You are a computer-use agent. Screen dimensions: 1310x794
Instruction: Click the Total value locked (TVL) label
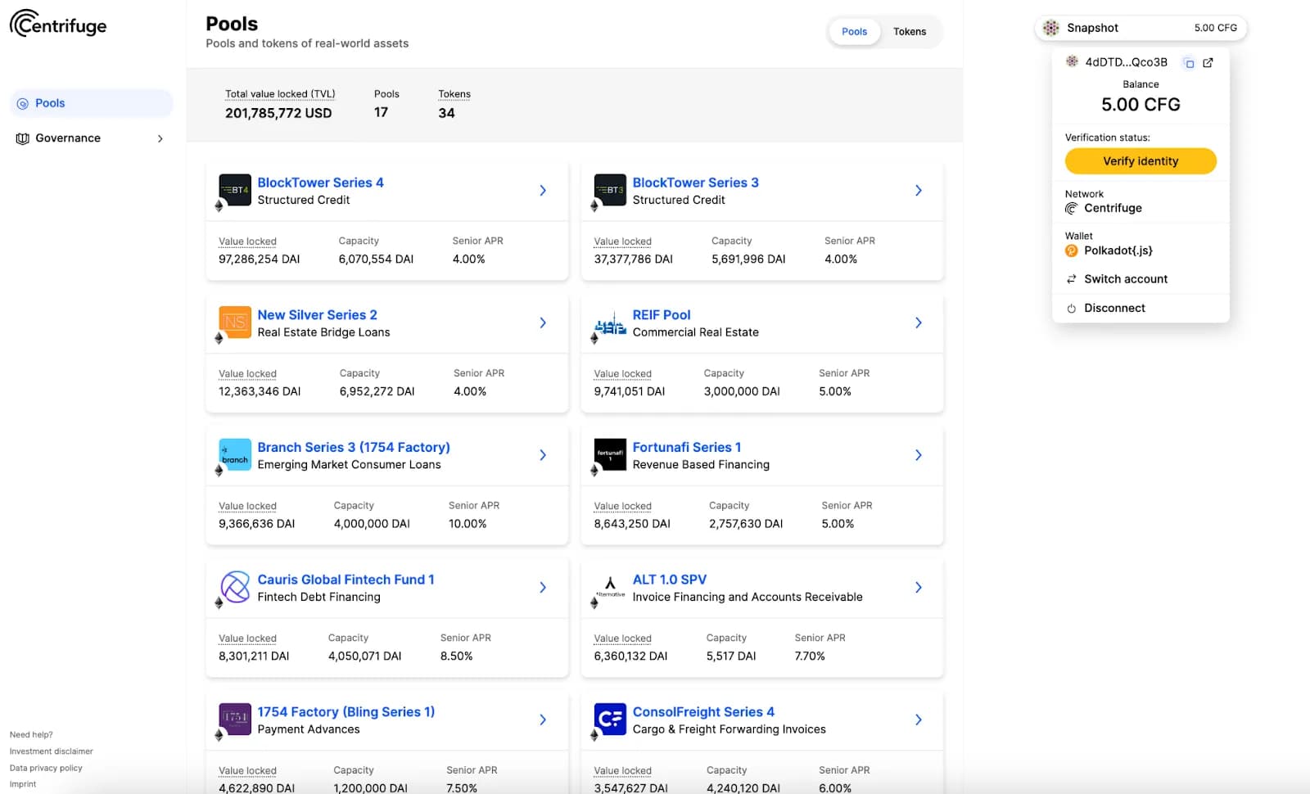pyautogui.click(x=280, y=94)
